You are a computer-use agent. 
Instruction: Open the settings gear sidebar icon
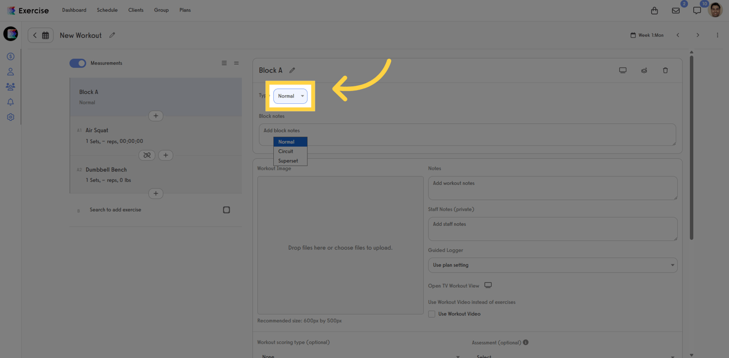pos(10,117)
